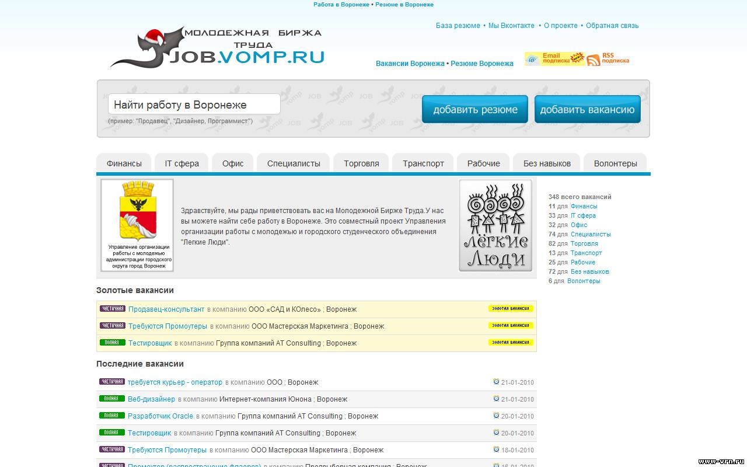Click the Voronezh coat of arms image
The width and height of the screenshot is (747, 467).
137,225
